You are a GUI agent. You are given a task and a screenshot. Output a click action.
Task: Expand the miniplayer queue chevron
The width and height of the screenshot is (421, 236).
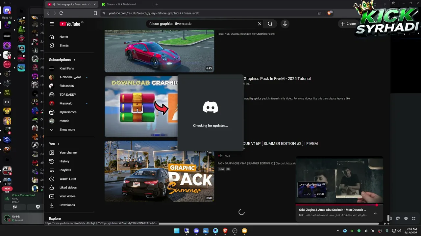point(375,214)
